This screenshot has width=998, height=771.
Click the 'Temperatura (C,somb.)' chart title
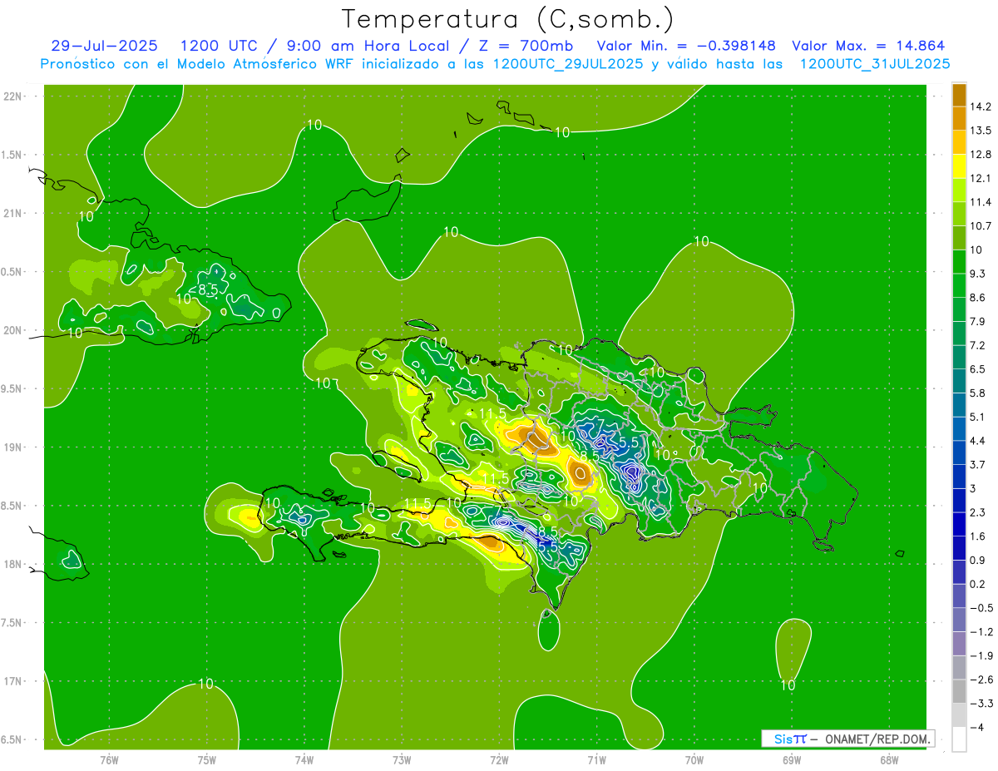[x=508, y=19]
